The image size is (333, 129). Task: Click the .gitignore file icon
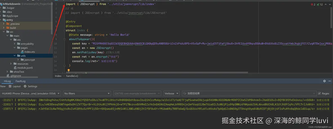8,76
